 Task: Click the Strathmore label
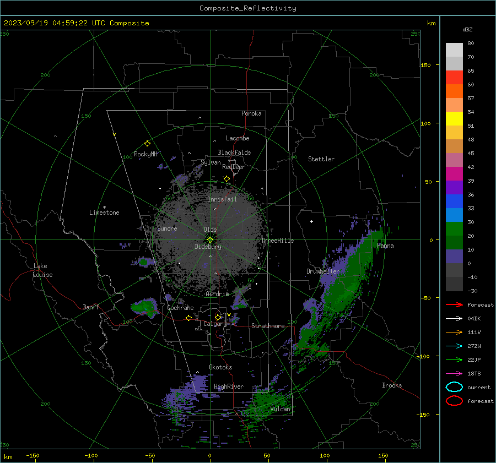pos(268,326)
